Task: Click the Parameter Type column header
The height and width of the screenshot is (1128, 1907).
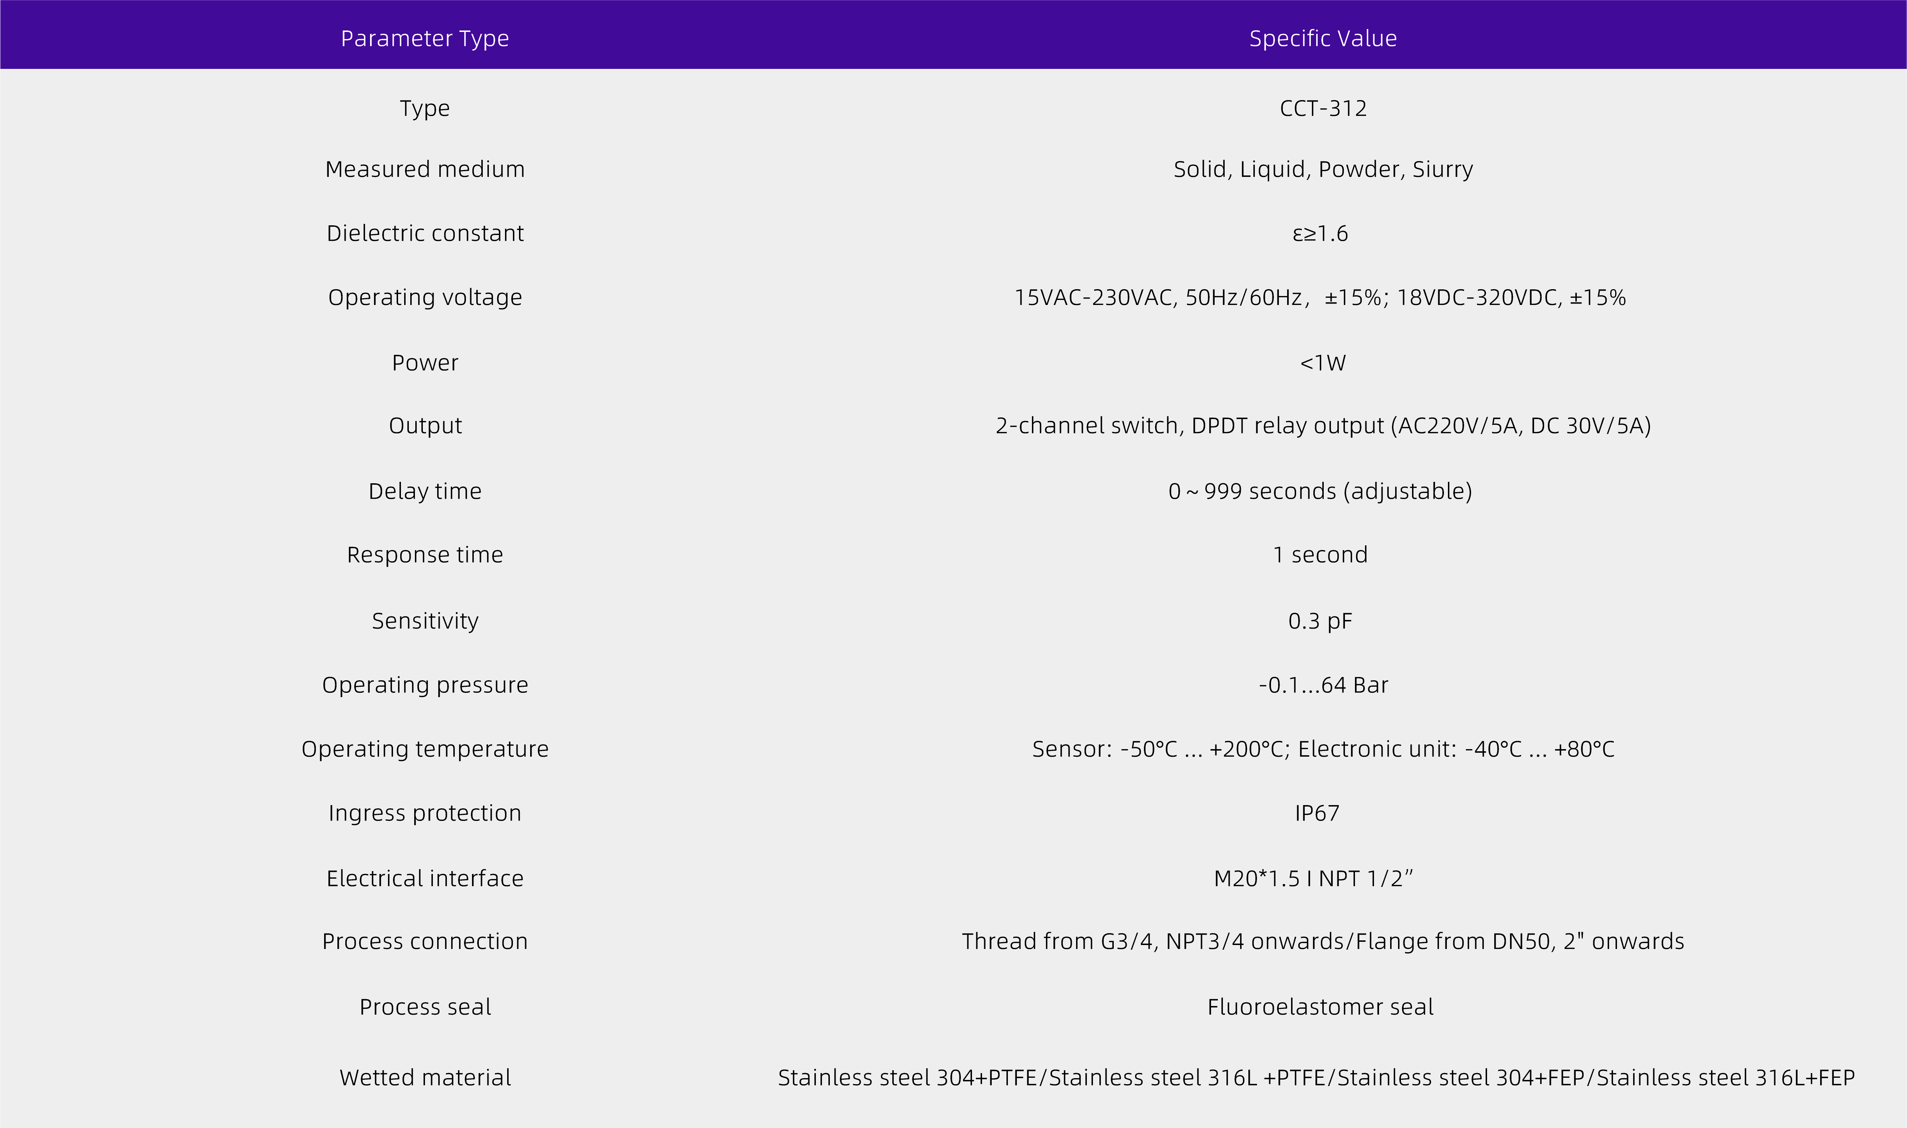Action: [424, 39]
